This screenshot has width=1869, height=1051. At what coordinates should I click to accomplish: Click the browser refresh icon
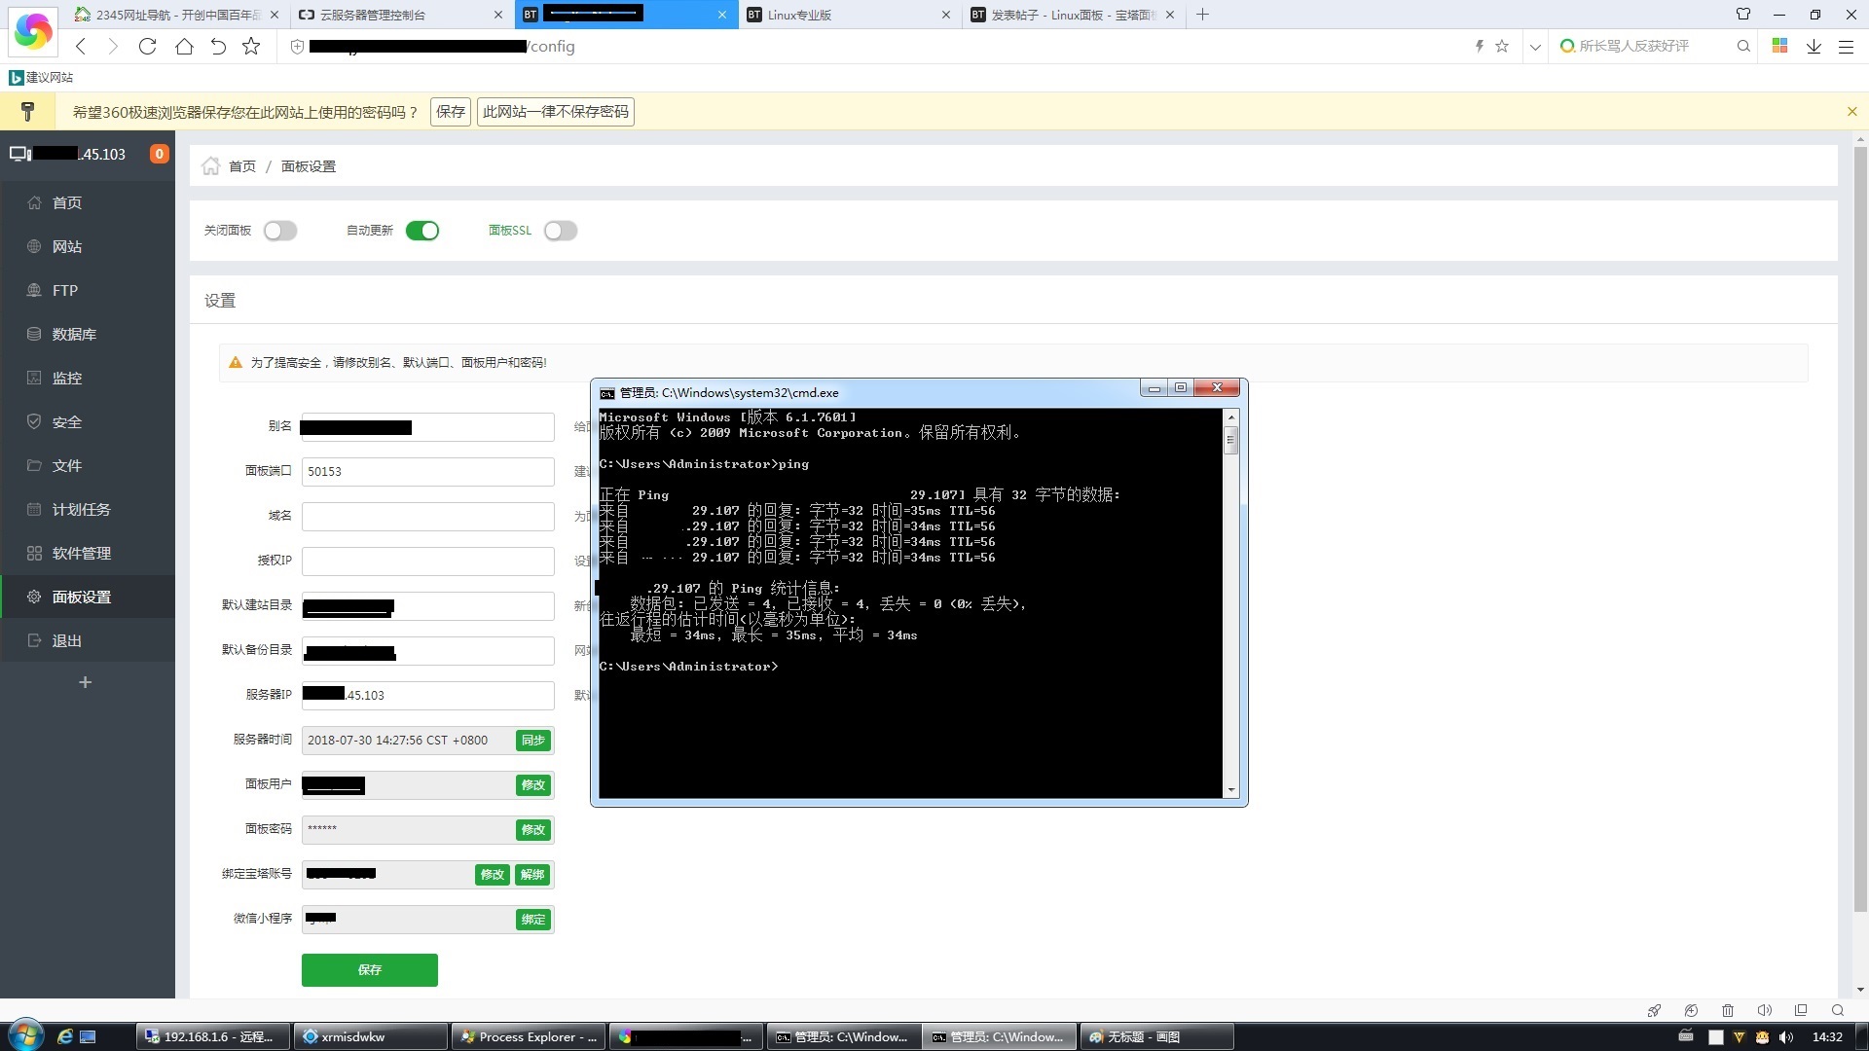[147, 46]
